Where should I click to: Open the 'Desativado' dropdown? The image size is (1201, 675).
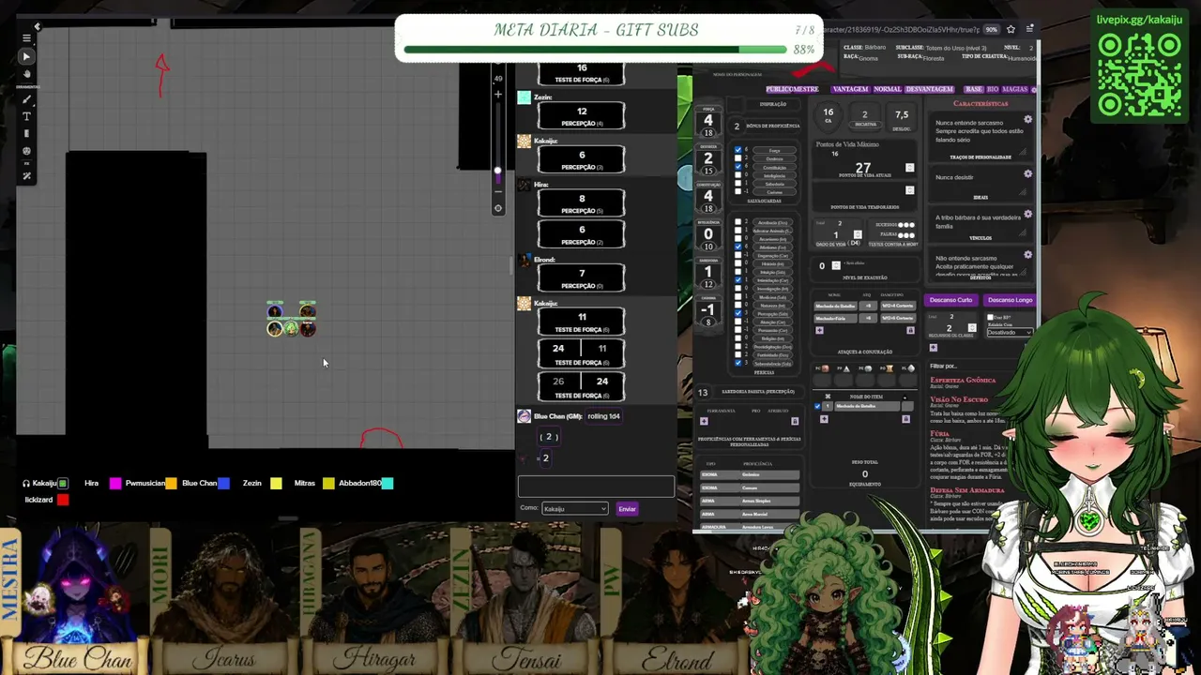coord(1010,333)
